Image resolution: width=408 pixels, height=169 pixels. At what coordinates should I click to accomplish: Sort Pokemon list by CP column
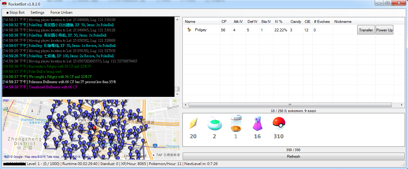(224, 22)
